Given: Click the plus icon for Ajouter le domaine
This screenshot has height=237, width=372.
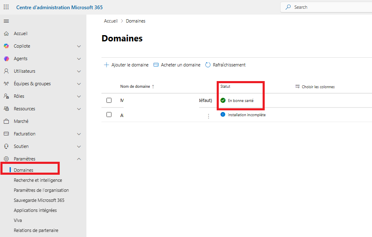Looking at the screenshot, I should click(106, 65).
